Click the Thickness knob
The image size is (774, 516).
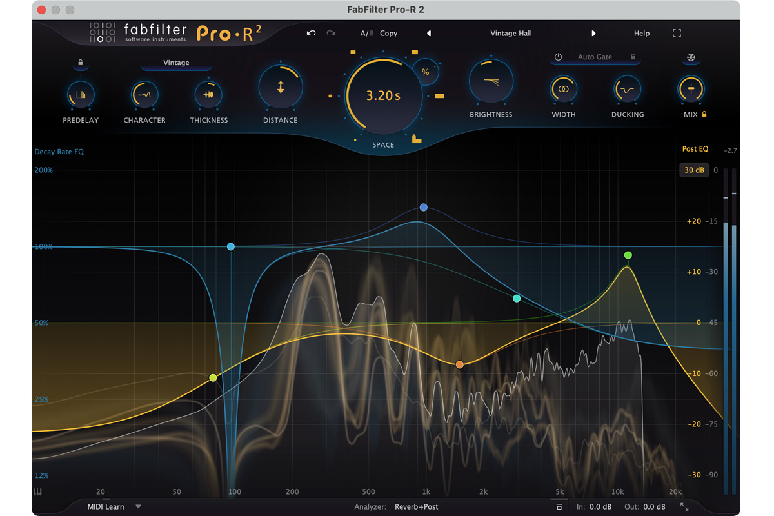click(209, 95)
